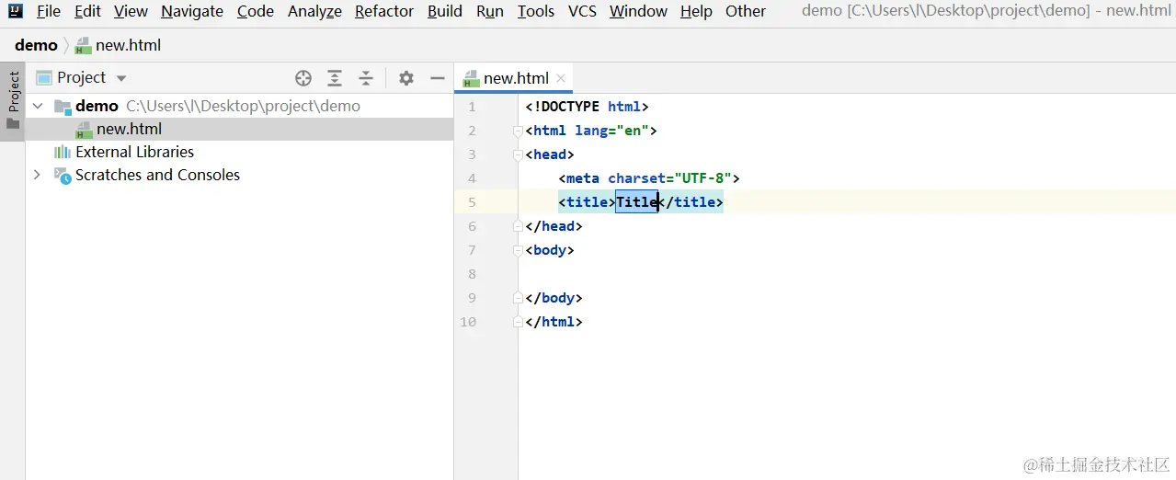
Task: Close the new.html editor tab
Action: [x=561, y=78]
